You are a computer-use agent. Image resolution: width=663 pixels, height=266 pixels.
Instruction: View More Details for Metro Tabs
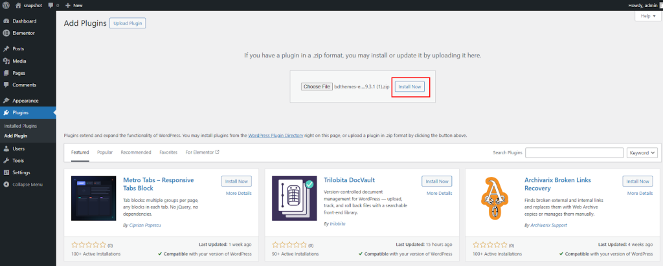click(x=238, y=194)
